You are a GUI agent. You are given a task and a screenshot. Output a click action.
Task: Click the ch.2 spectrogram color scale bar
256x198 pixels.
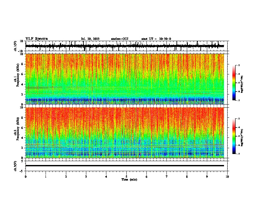coord(234,136)
